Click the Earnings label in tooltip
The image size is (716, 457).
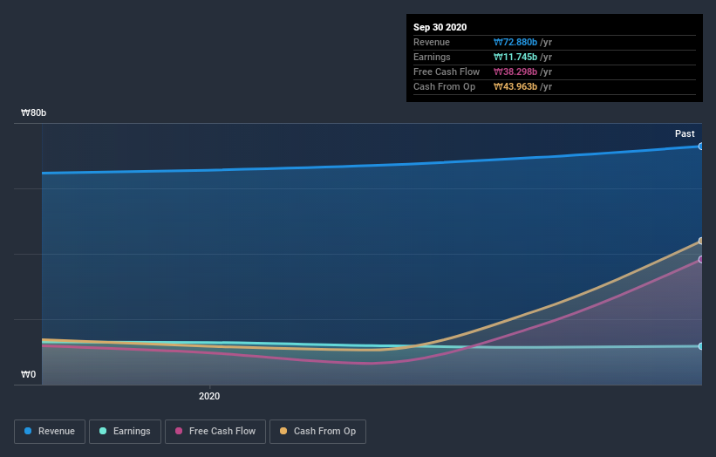pyautogui.click(x=432, y=57)
